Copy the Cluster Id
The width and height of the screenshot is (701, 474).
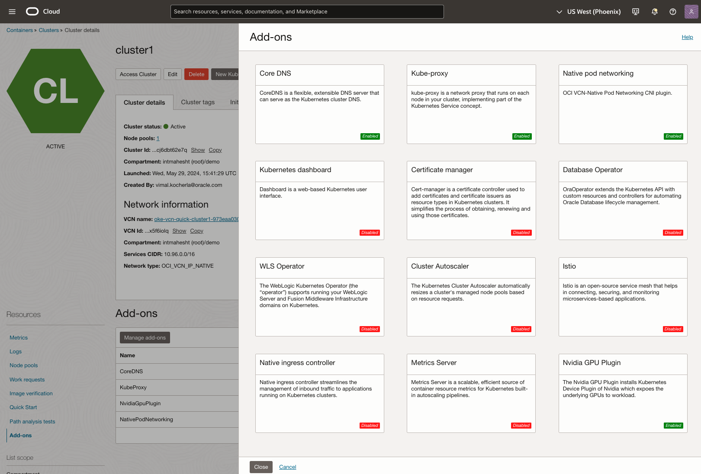pyautogui.click(x=215, y=150)
